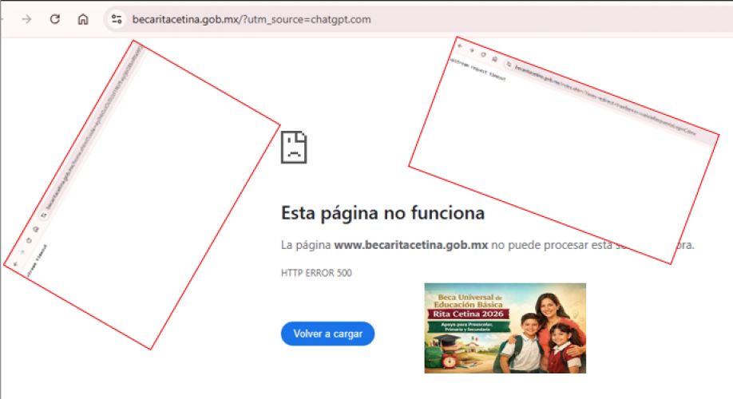Click the HTTP ERROR 500 text
Image resolution: width=733 pixels, height=399 pixels.
[x=316, y=273]
